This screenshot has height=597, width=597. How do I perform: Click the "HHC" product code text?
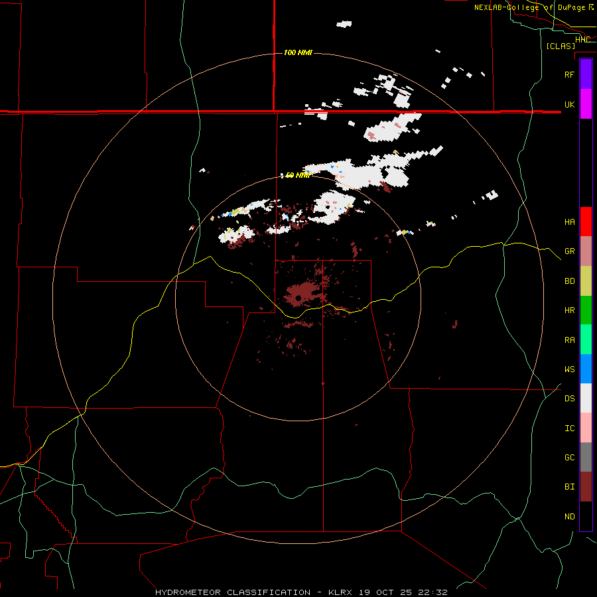coord(582,40)
